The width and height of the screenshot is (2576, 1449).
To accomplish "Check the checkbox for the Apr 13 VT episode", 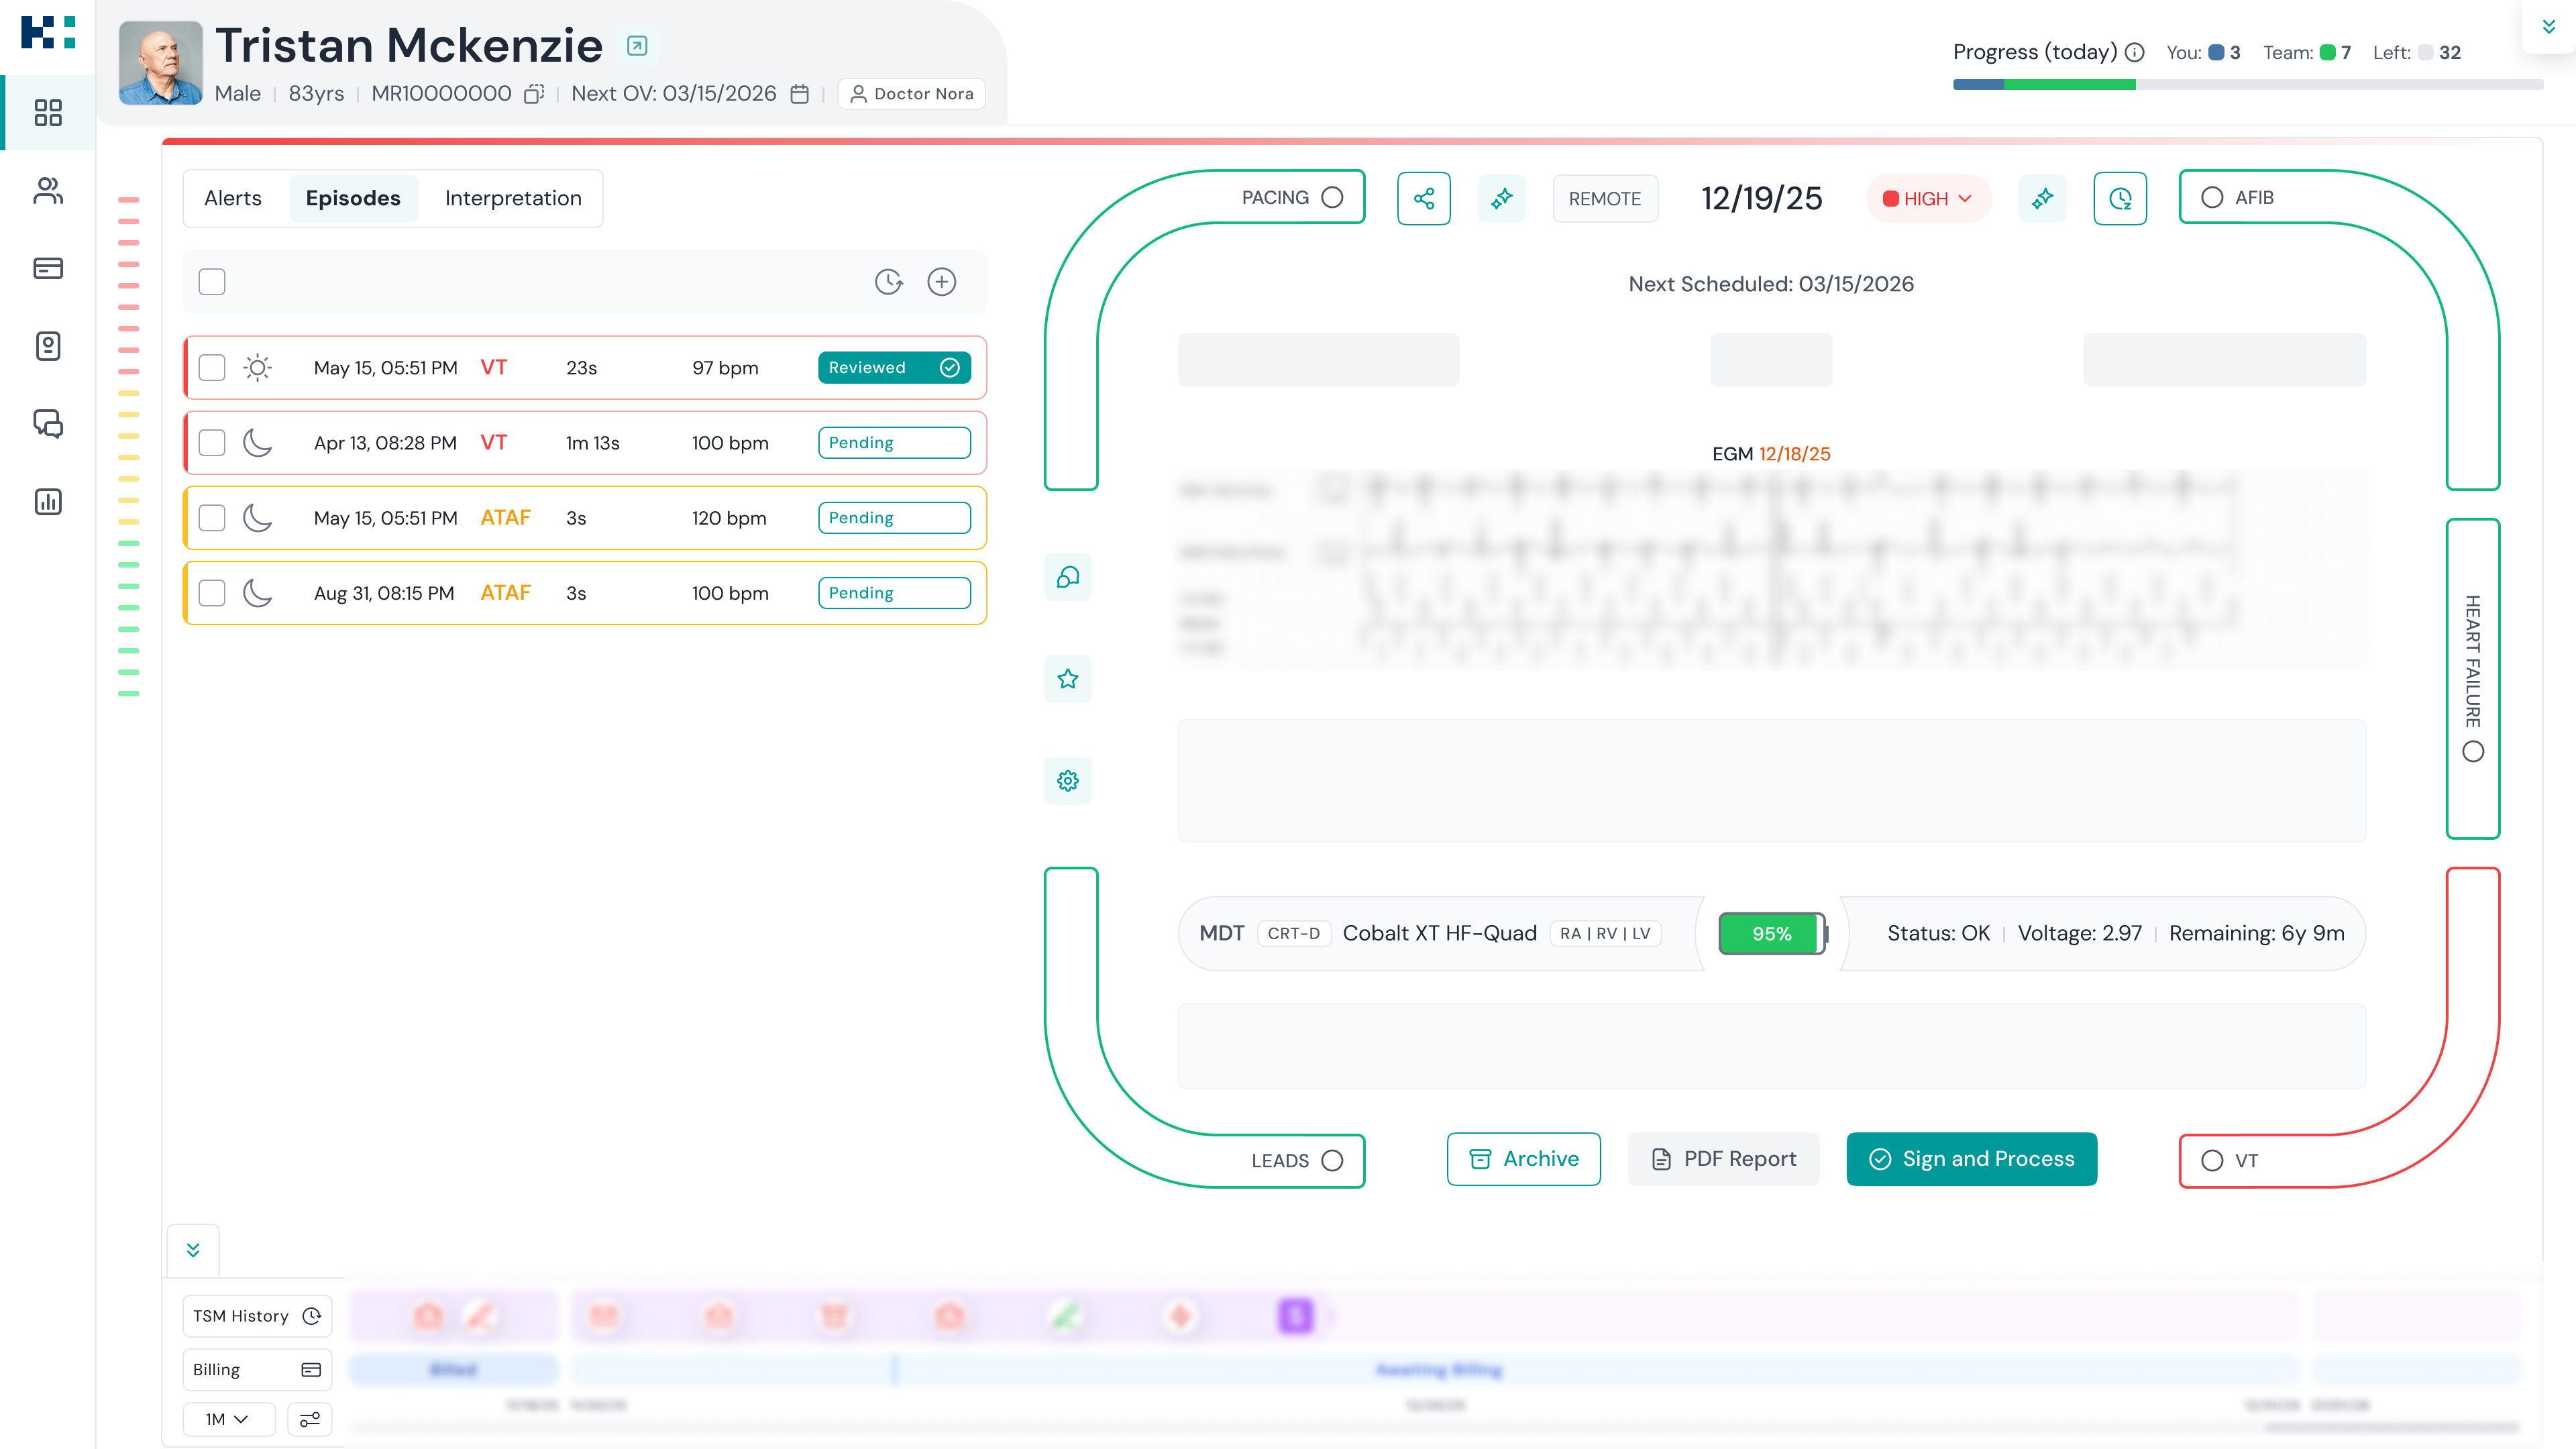I will click(x=211, y=442).
